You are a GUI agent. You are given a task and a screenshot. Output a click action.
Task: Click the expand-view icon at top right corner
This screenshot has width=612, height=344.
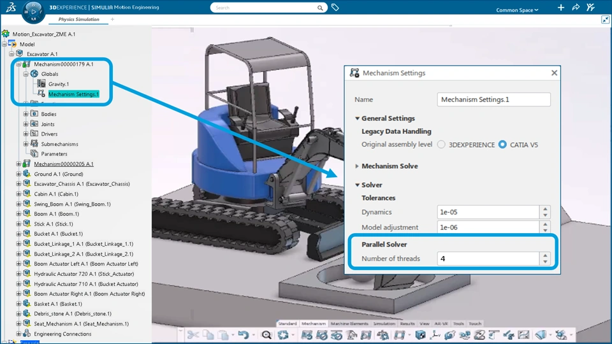coord(605,20)
